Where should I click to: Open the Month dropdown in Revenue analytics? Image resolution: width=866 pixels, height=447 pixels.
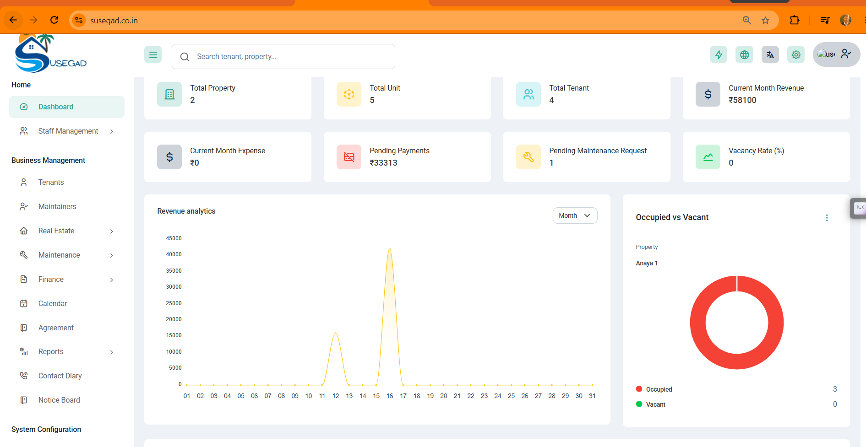575,215
